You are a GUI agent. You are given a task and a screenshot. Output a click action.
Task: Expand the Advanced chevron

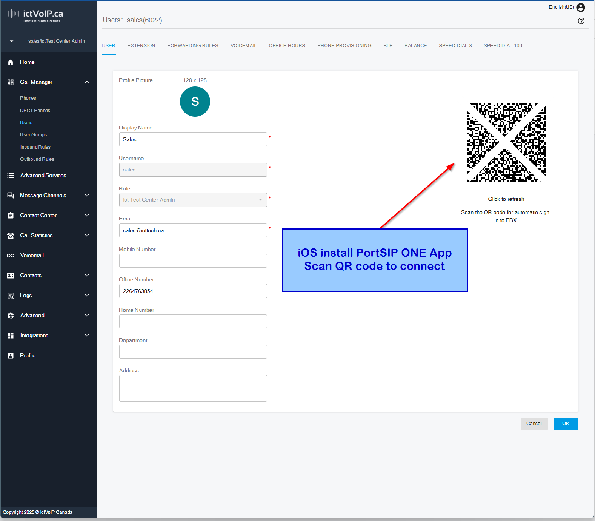(x=87, y=316)
